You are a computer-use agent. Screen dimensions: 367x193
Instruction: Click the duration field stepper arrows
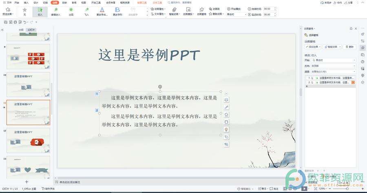point(275,9)
